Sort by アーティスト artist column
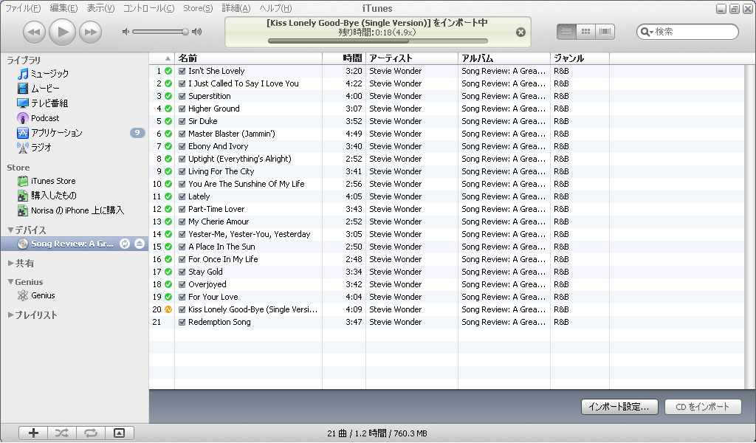 pos(412,58)
